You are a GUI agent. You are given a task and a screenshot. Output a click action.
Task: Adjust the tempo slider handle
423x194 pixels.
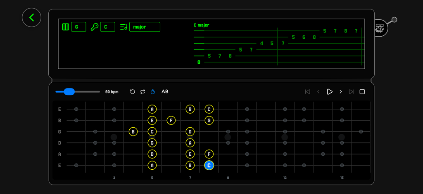(69, 92)
